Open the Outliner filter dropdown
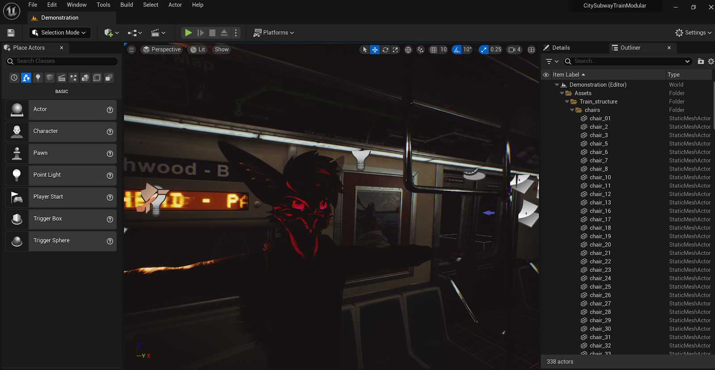 click(x=552, y=61)
